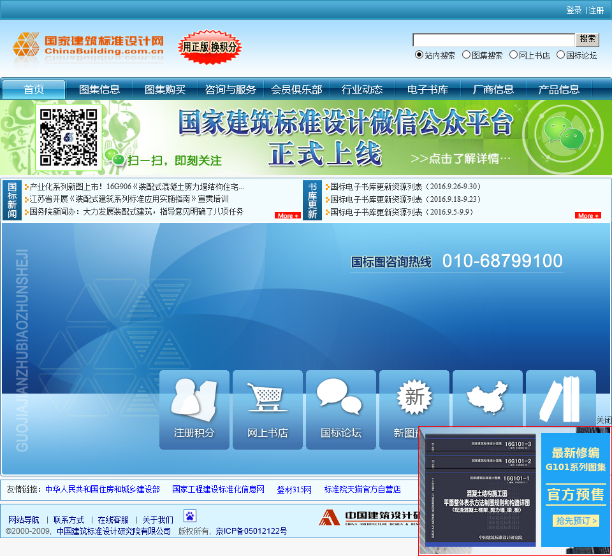
Task: Open the 咨询与服务 navigation menu
Action: pos(230,89)
